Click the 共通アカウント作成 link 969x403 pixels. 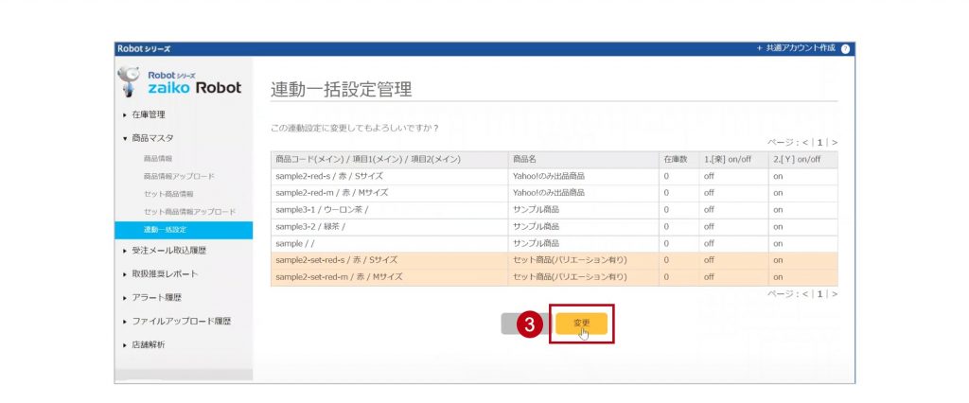pyautogui.click(x=799, y=48)
